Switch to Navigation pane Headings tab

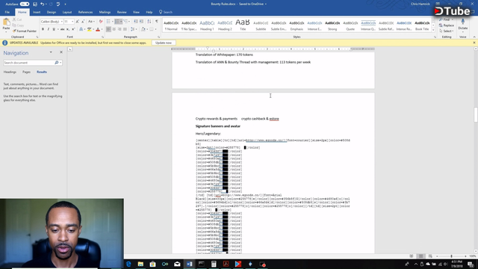click(x=10, y=72)
